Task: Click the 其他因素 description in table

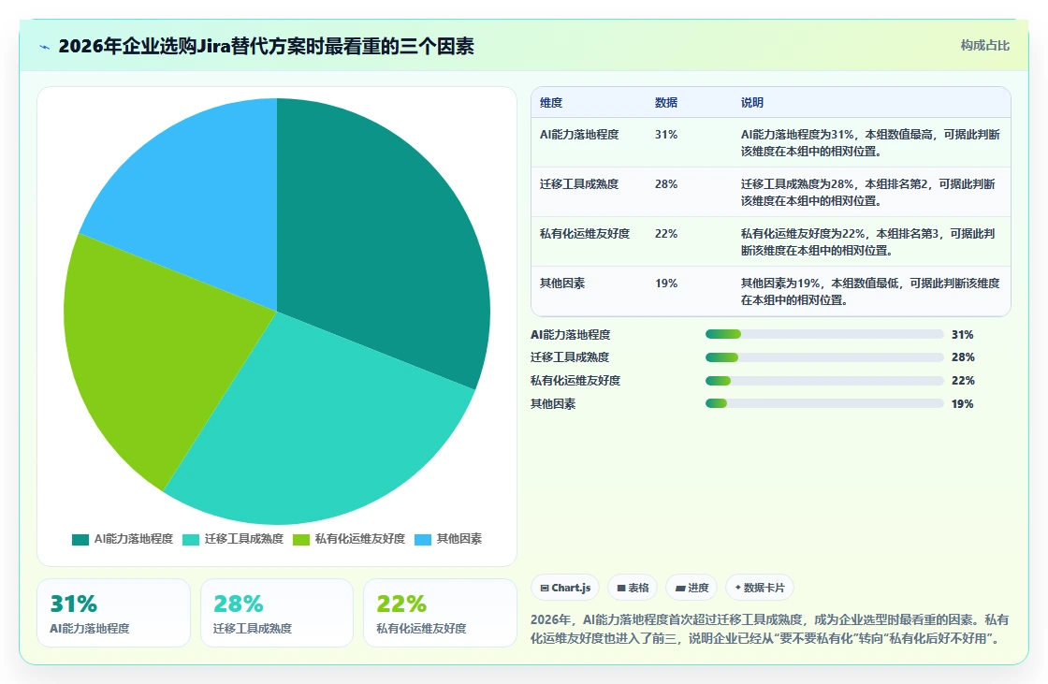Action: pos(869,292)
